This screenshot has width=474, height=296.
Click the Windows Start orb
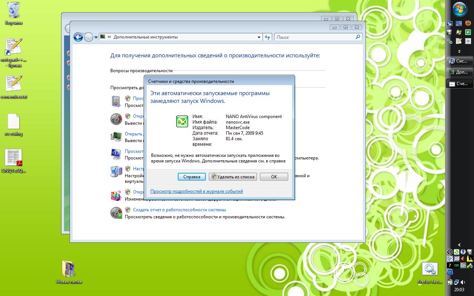click(x=460, y=9)
